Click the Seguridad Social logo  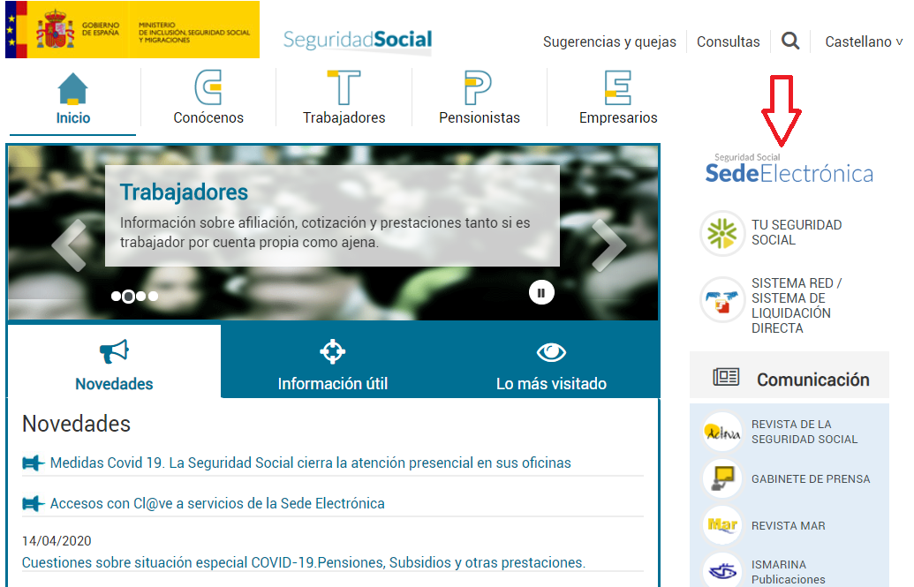click(x=358, y=39)
